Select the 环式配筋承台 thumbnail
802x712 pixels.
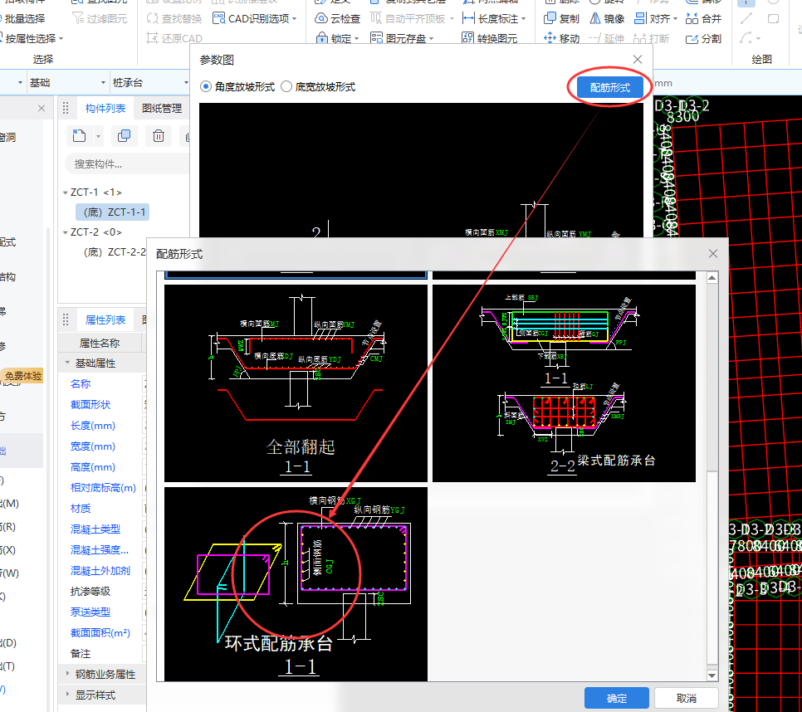tap(296, 584)
